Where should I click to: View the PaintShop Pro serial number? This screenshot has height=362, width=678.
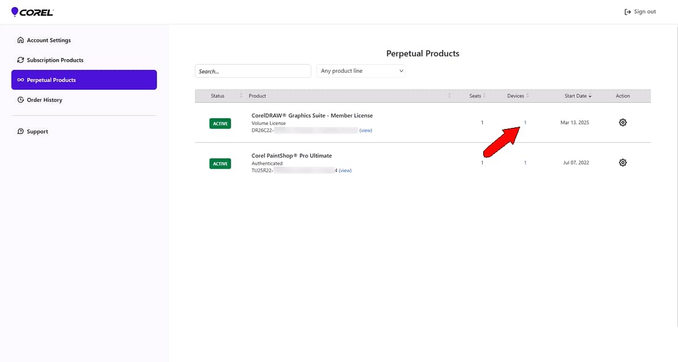point(345,170)
